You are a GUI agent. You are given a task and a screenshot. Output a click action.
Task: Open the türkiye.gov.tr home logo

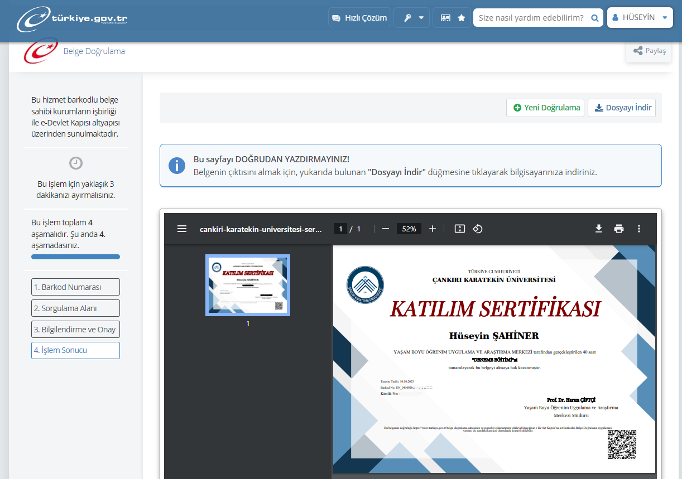72,18
